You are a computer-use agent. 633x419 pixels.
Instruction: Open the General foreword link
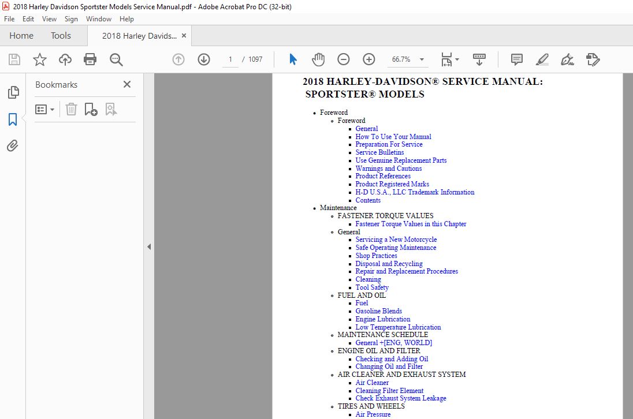367,129
